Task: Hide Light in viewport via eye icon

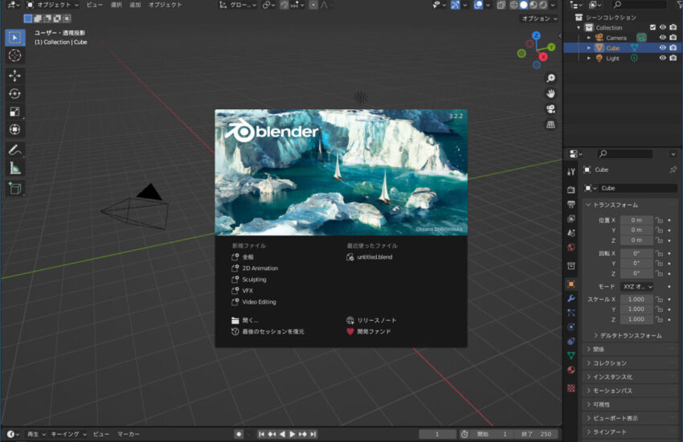Action: (x=663, y=58)
